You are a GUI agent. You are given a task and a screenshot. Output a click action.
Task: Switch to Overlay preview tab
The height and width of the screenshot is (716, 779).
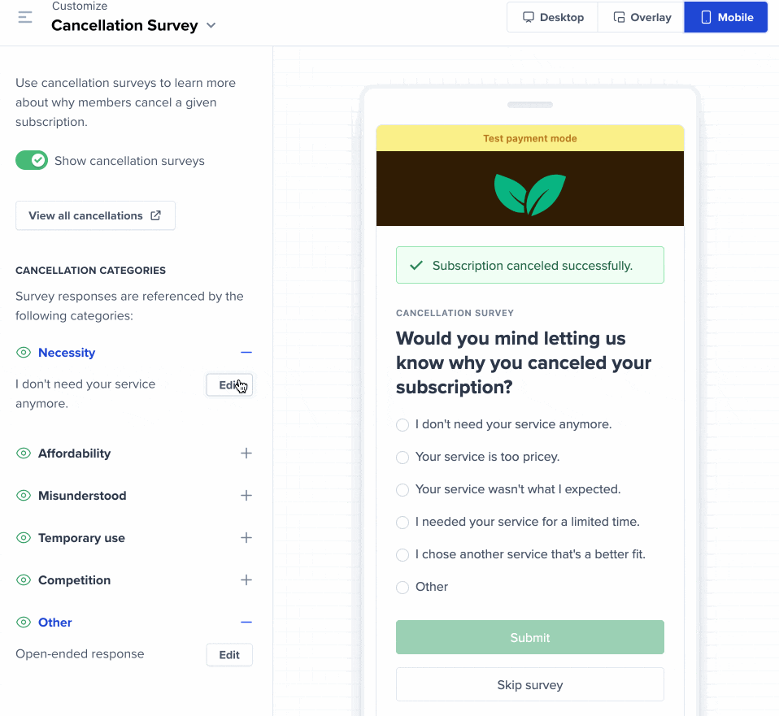[x=642, y=17]
